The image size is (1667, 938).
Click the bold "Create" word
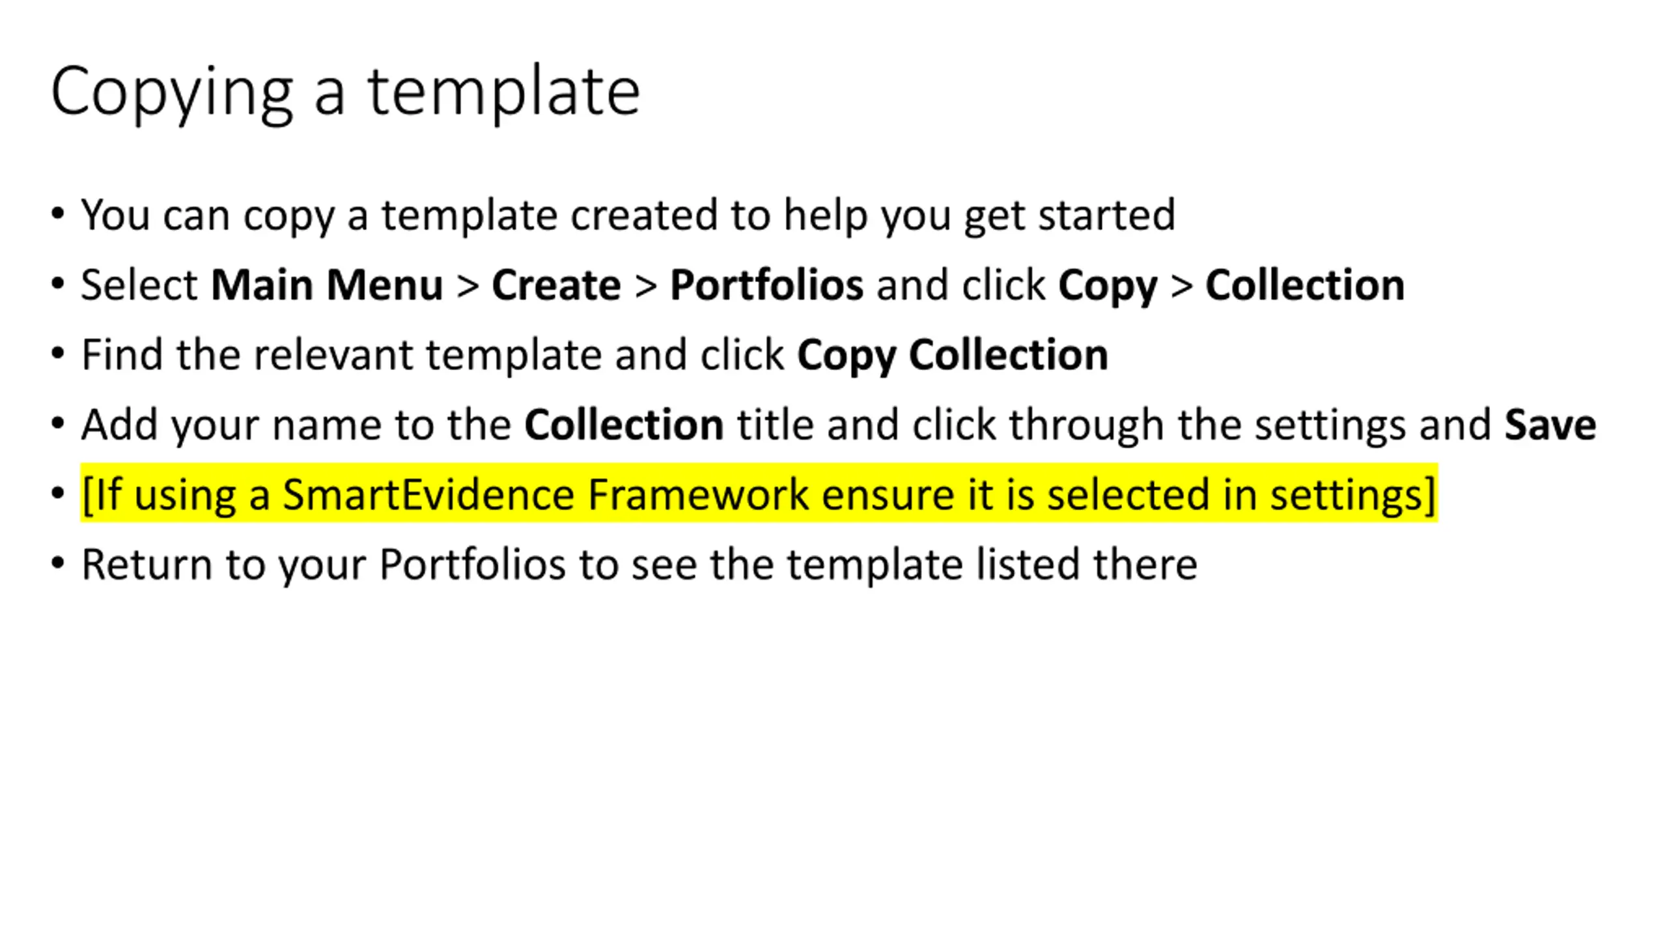click(x=556, y=285)
